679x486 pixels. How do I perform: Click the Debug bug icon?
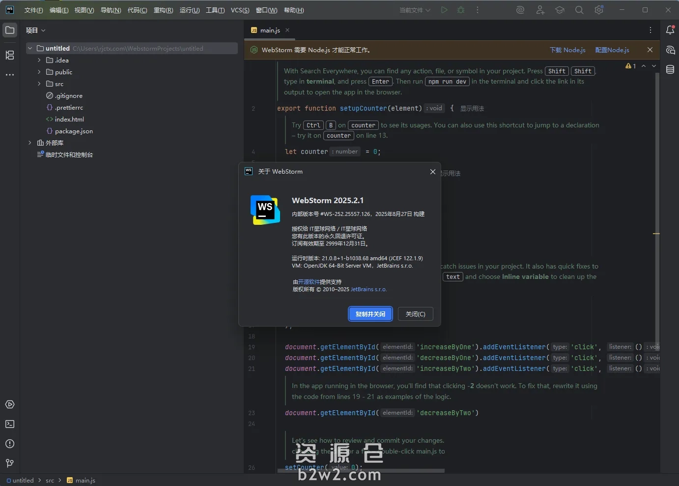coord(461,10)
